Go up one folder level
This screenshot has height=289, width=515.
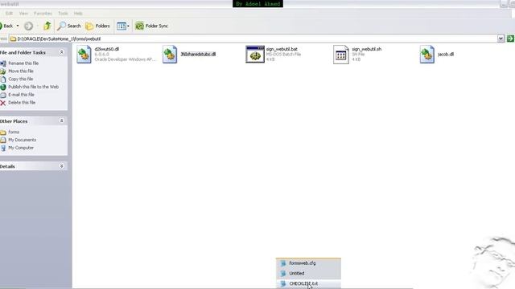point(47,26)
